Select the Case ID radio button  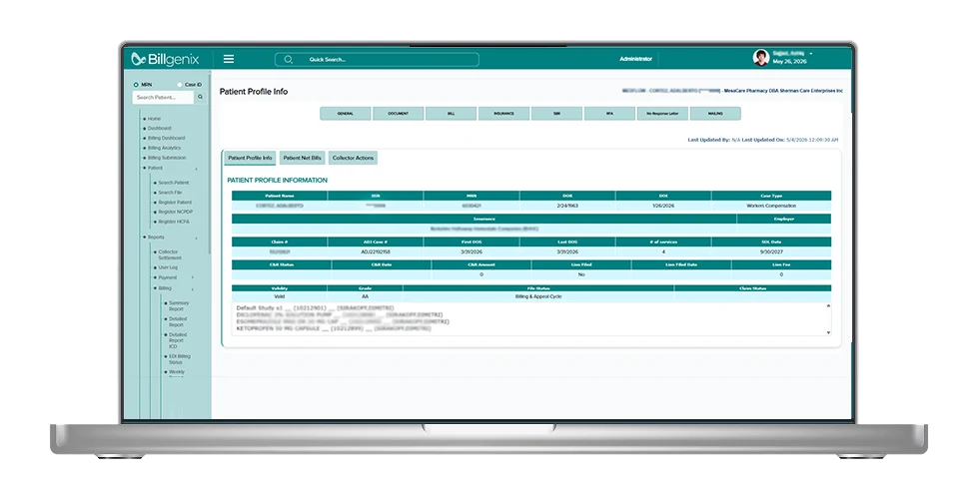click(180, 85)
